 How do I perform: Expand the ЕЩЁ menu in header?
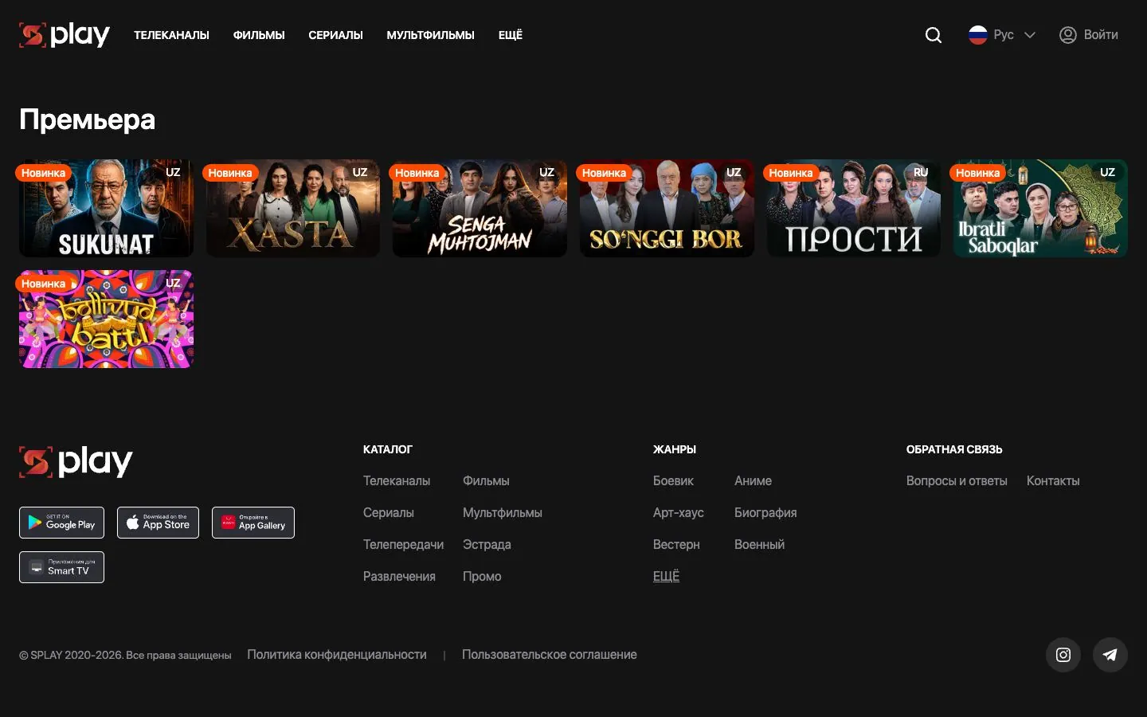[511, 35]
